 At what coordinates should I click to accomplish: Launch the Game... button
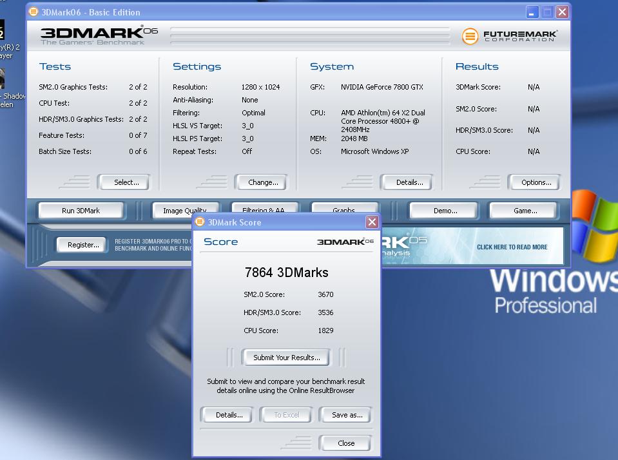tap(523, 211)
